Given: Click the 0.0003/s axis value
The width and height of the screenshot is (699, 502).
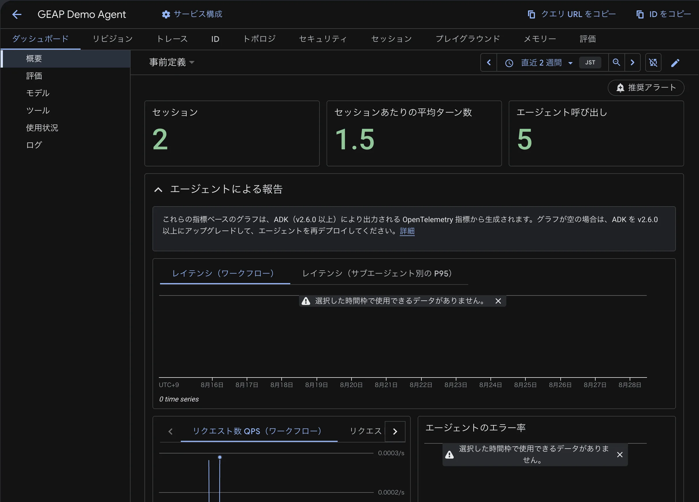Looking at the screenshot, I should pos(391,453).
